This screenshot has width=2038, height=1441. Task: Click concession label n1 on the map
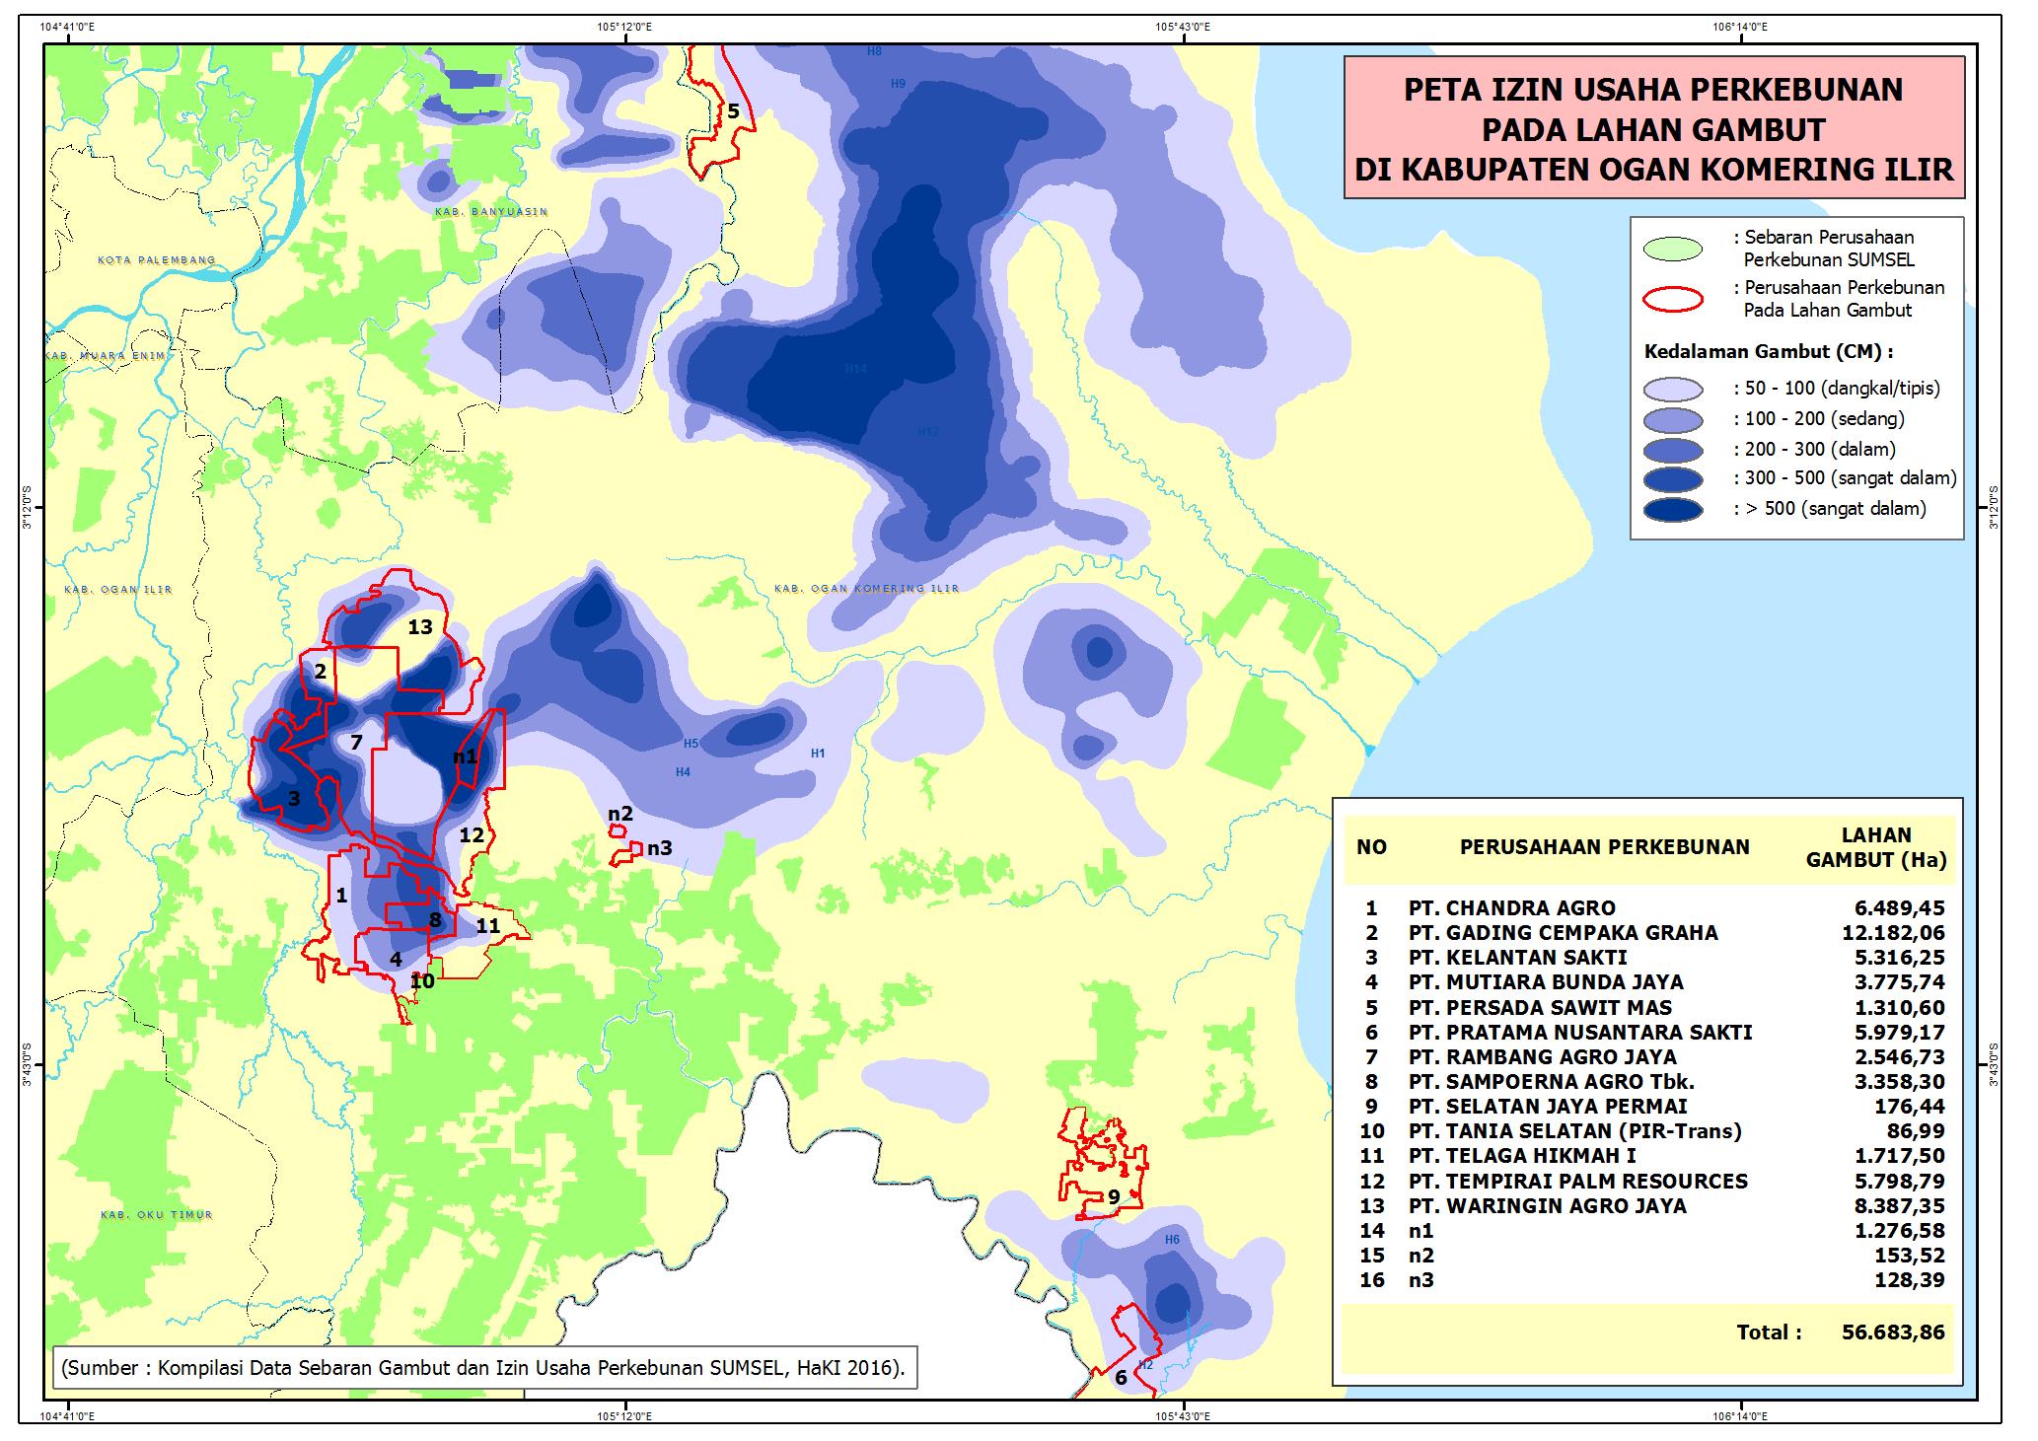465,757
